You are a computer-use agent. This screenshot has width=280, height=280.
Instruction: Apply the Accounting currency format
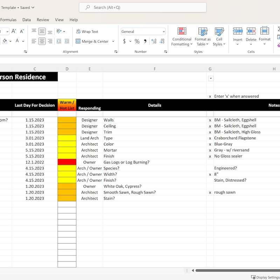coord(125,41)
